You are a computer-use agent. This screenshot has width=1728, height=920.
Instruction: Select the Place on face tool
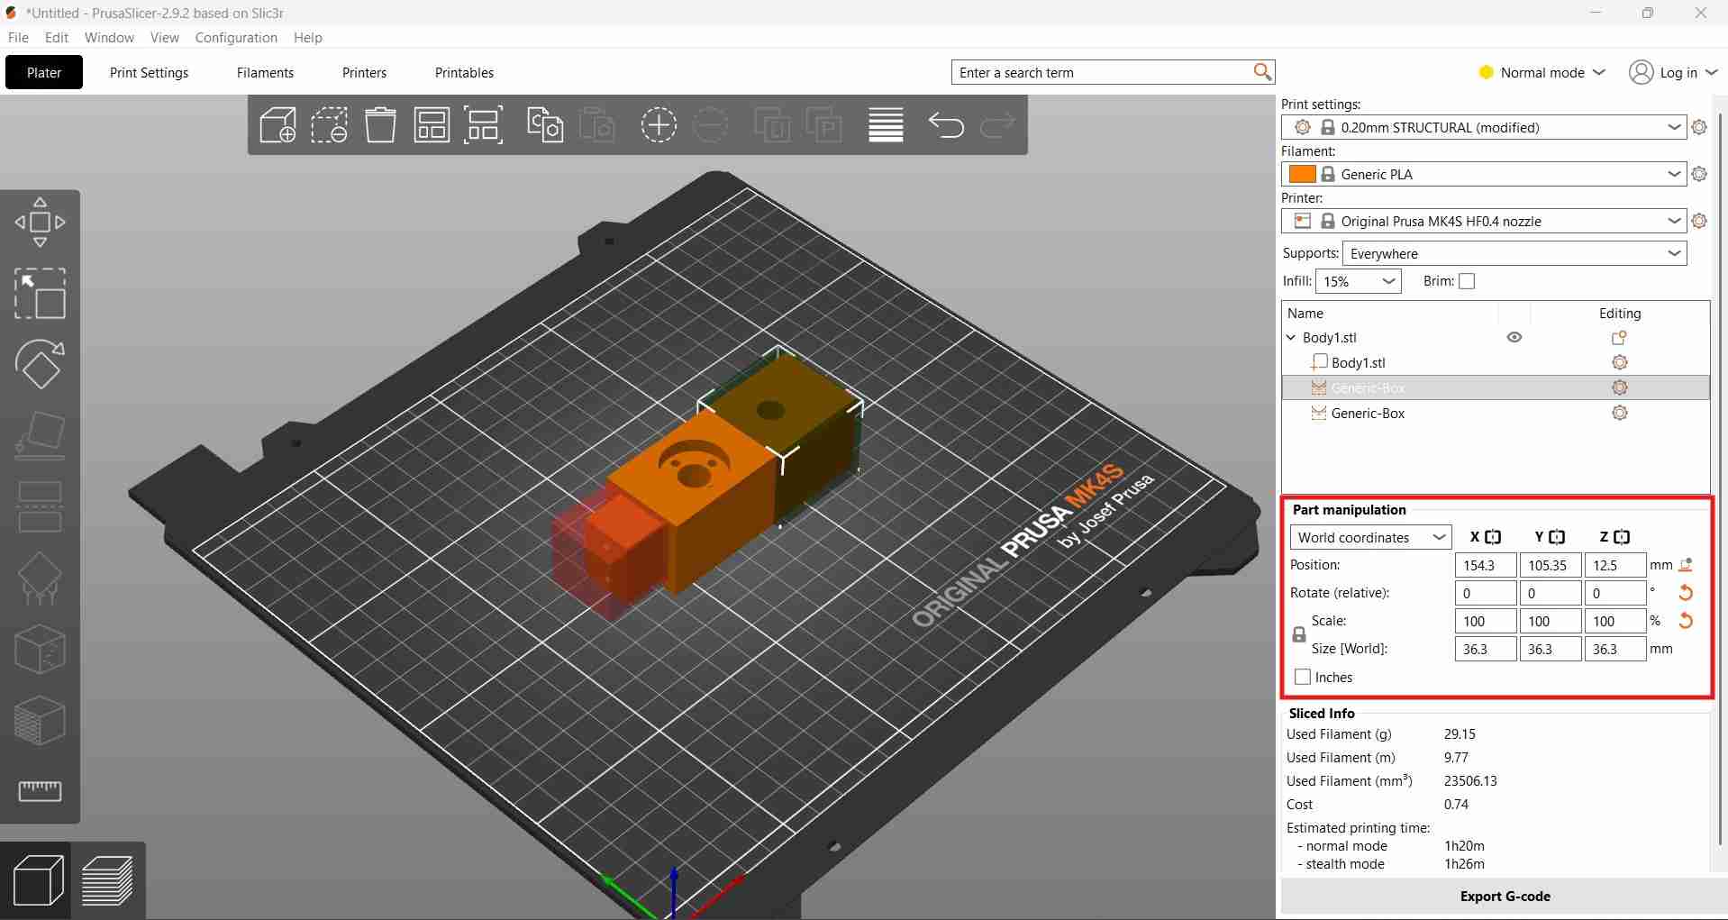[40, 435]
